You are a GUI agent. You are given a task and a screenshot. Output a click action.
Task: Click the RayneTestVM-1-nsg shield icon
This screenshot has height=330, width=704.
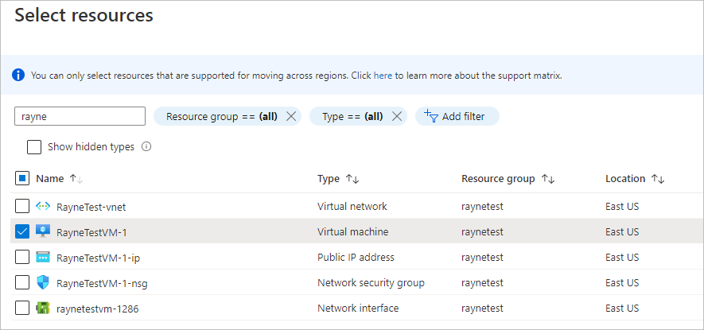[x=43, y=282]
